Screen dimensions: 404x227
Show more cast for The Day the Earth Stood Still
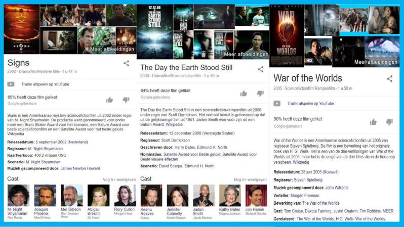click(250, 179)
